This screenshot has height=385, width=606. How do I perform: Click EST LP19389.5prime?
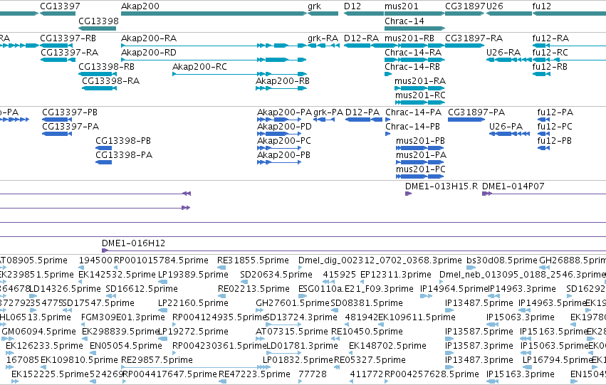[x=193, y=275]
